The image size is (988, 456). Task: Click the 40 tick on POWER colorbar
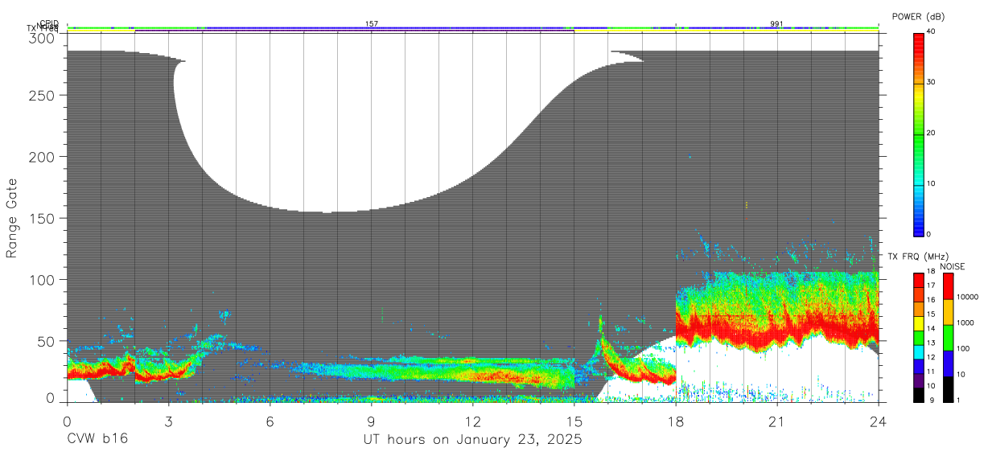tap(932, 31)
